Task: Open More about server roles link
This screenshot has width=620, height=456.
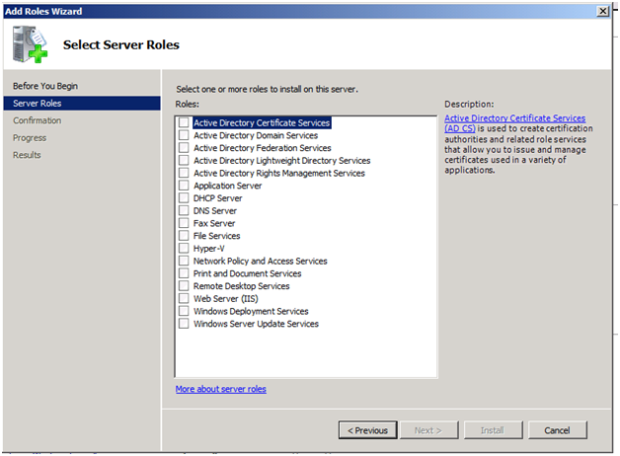Action: [220, 389]
